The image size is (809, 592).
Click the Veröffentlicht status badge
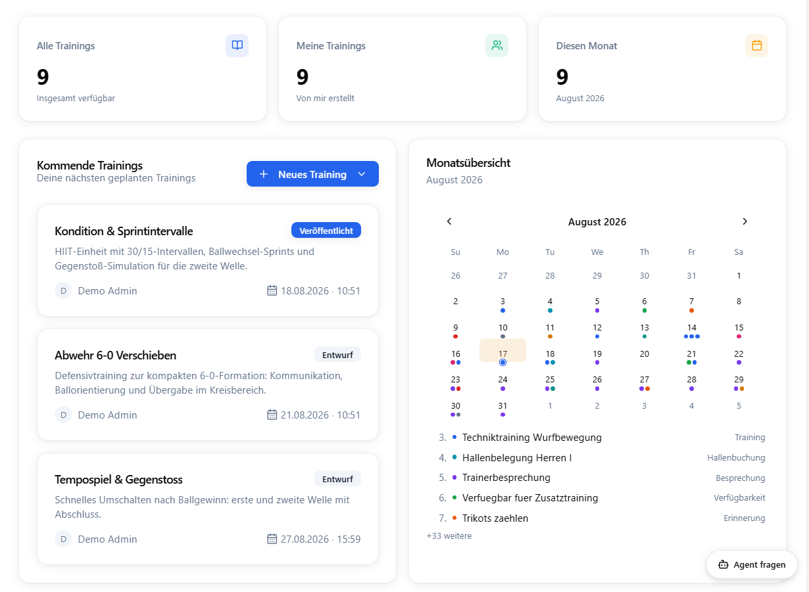pyautogui.click(x=326, y=230)
